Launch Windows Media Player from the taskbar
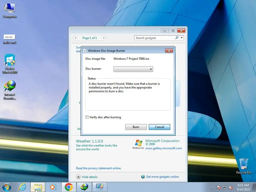256x192 pixels. point(53,187)
